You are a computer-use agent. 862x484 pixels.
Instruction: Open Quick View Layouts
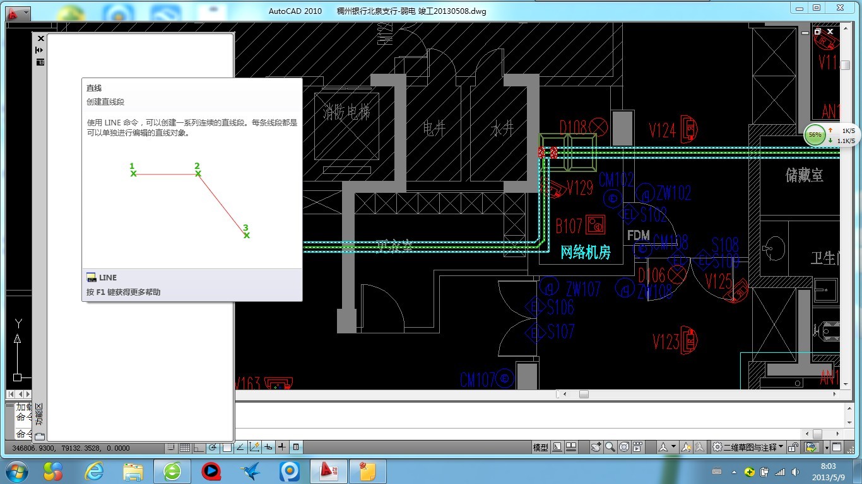pyautogui.click(x=557, y=447)
